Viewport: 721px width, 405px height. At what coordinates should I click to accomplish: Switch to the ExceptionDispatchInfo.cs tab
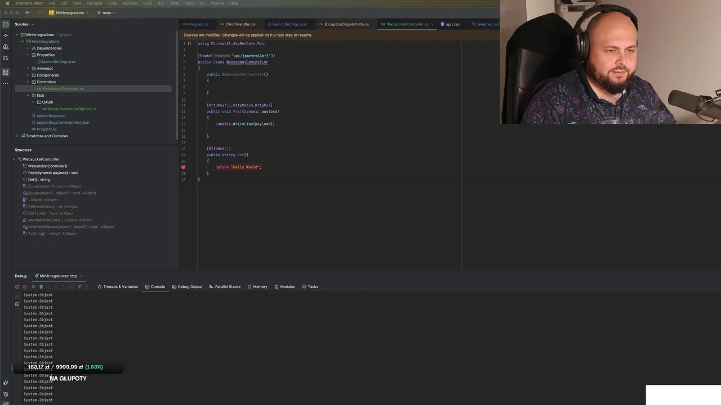(344, 24)
